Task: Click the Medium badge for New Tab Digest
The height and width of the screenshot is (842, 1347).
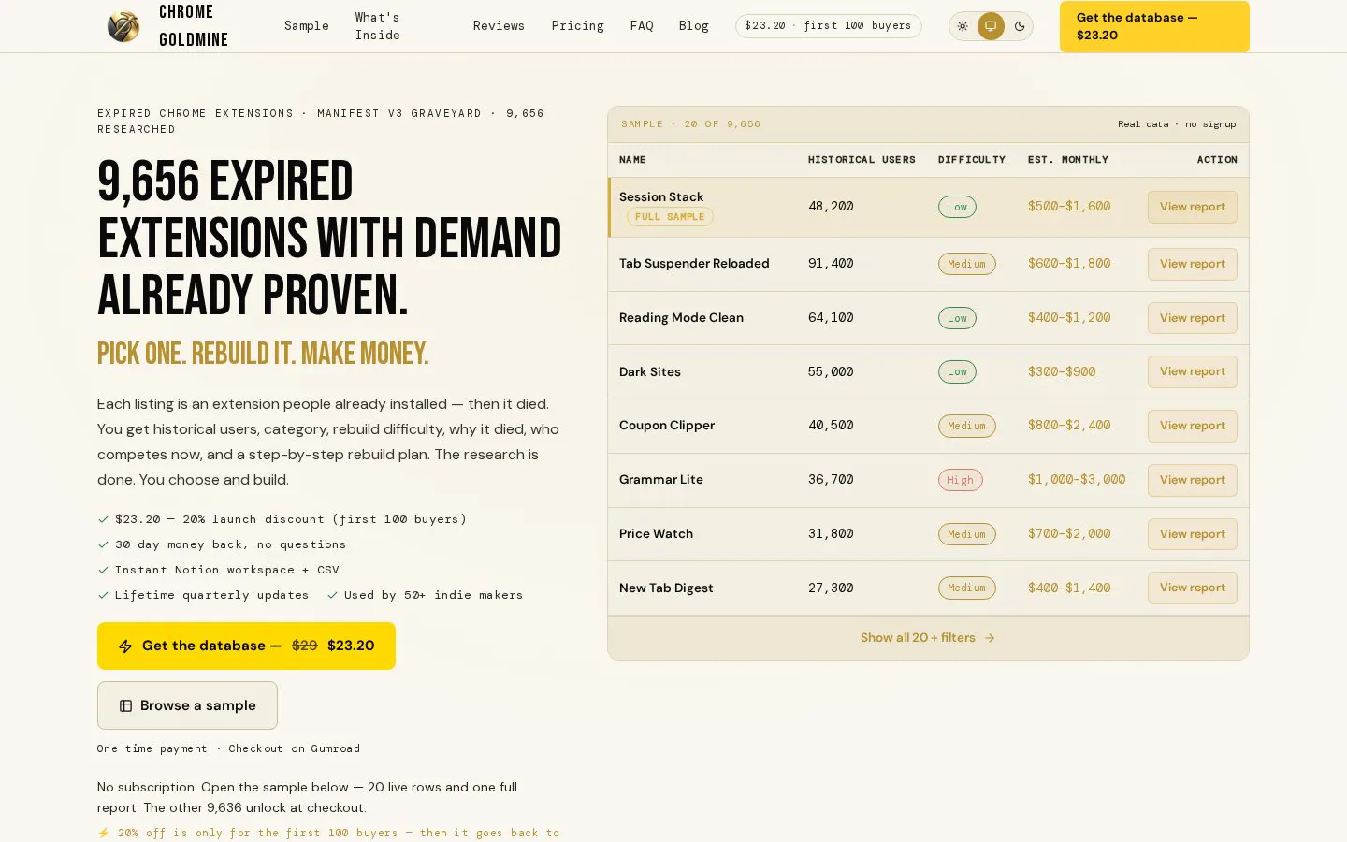Action: click(966, 588)
